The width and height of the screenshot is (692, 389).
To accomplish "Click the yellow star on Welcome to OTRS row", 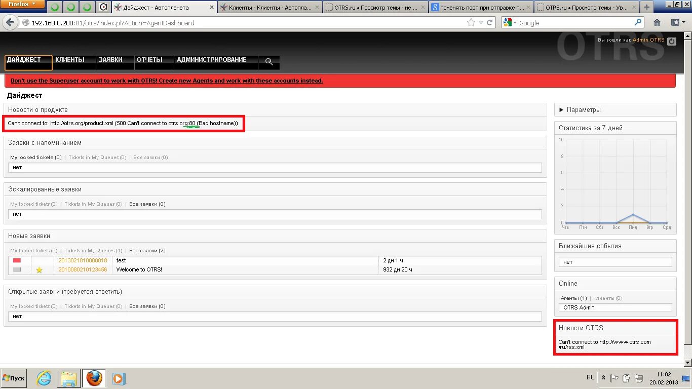I will [x=39, y=270].
